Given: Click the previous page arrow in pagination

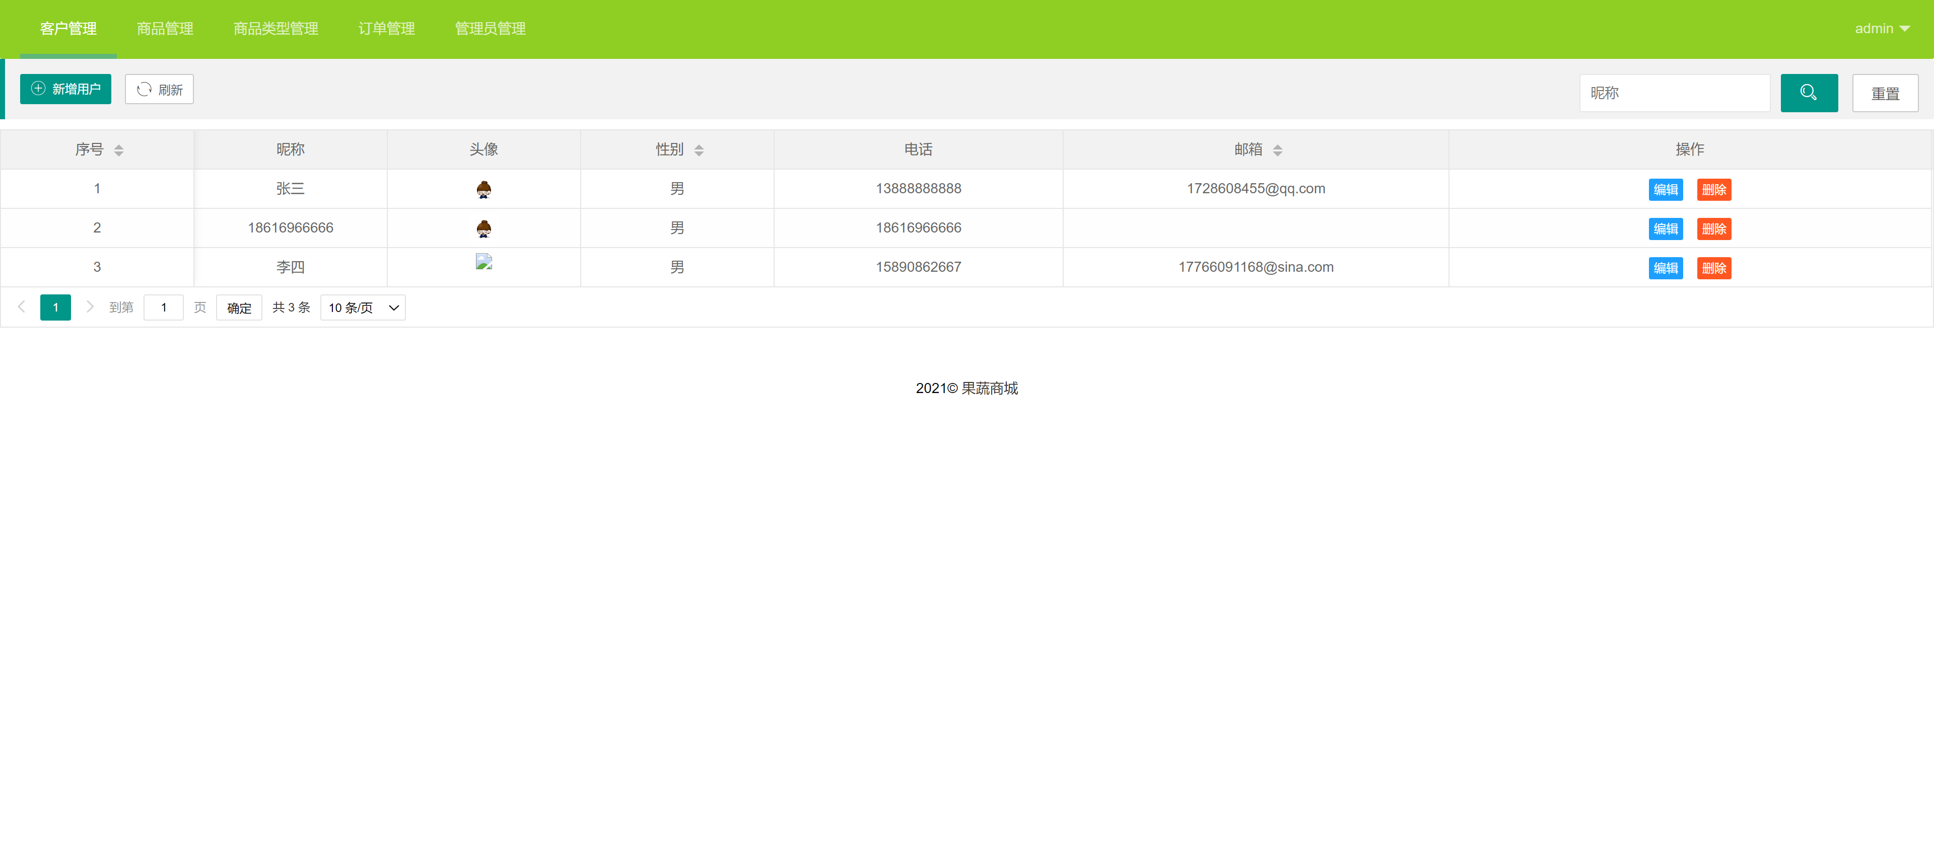Looking at the screenshot, I should coord(21,307).
